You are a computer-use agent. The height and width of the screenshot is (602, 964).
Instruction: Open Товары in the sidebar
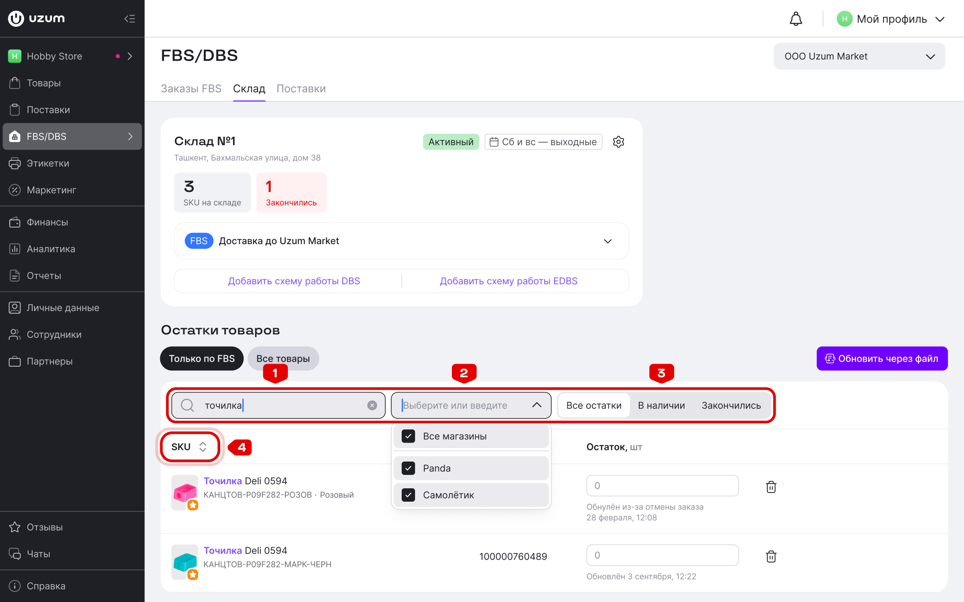[72, 83]
